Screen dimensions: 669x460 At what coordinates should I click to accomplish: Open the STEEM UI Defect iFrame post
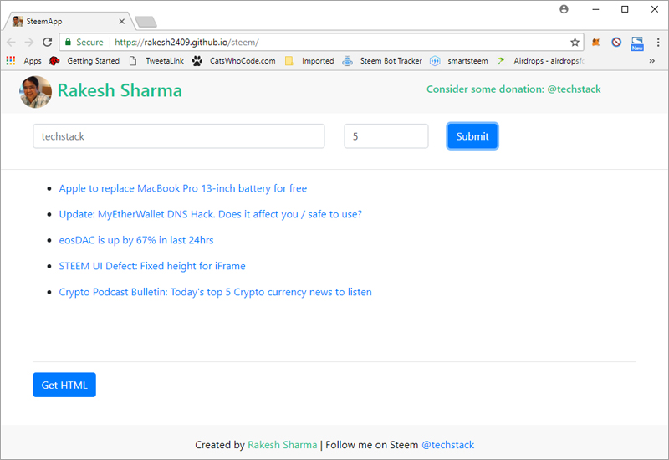pyautogui.click(x=152, y=266)
